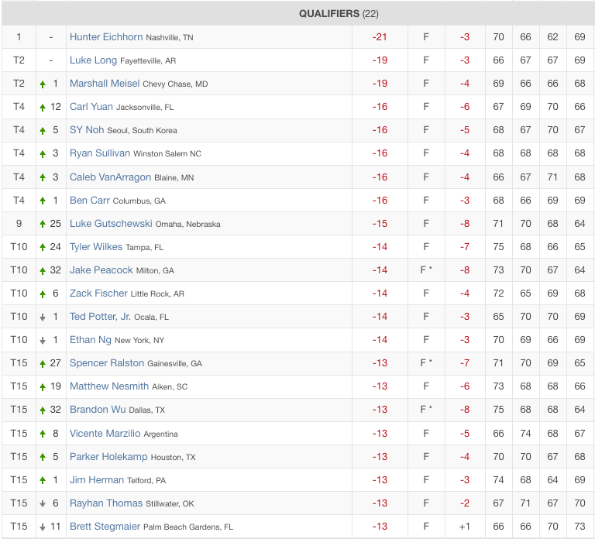Click the green up arrow in Jake Peacock's row
The image size is (595, 539).
click(43, 271)
